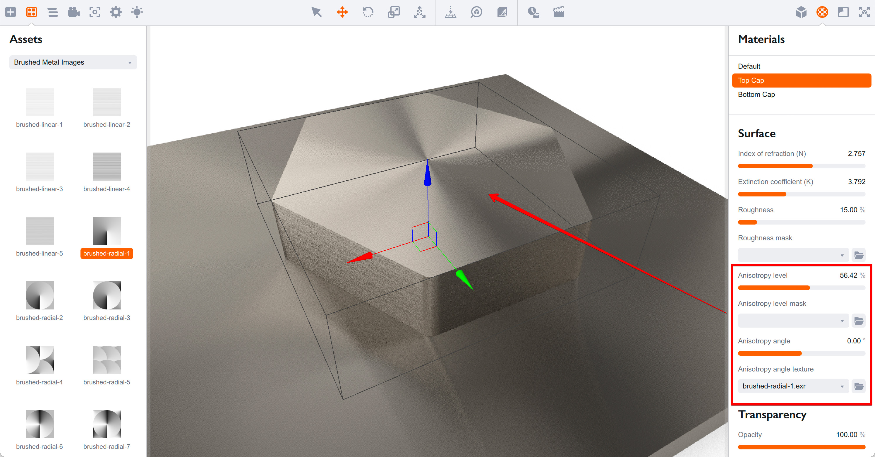Toggle the Assets panel grid icon
This screenshot has height=457, width=875.
tap(32, 12)
